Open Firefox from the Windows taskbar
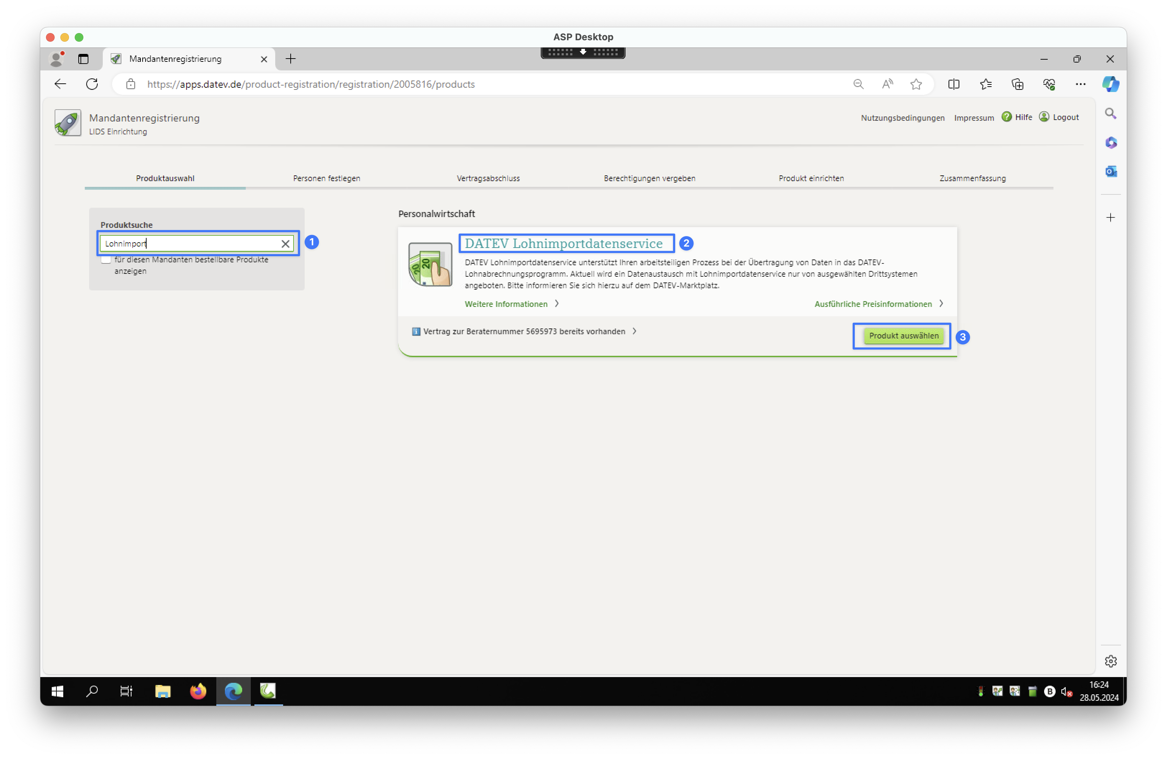This screenshot has width=1167, height=759. [x=198, y=691]
